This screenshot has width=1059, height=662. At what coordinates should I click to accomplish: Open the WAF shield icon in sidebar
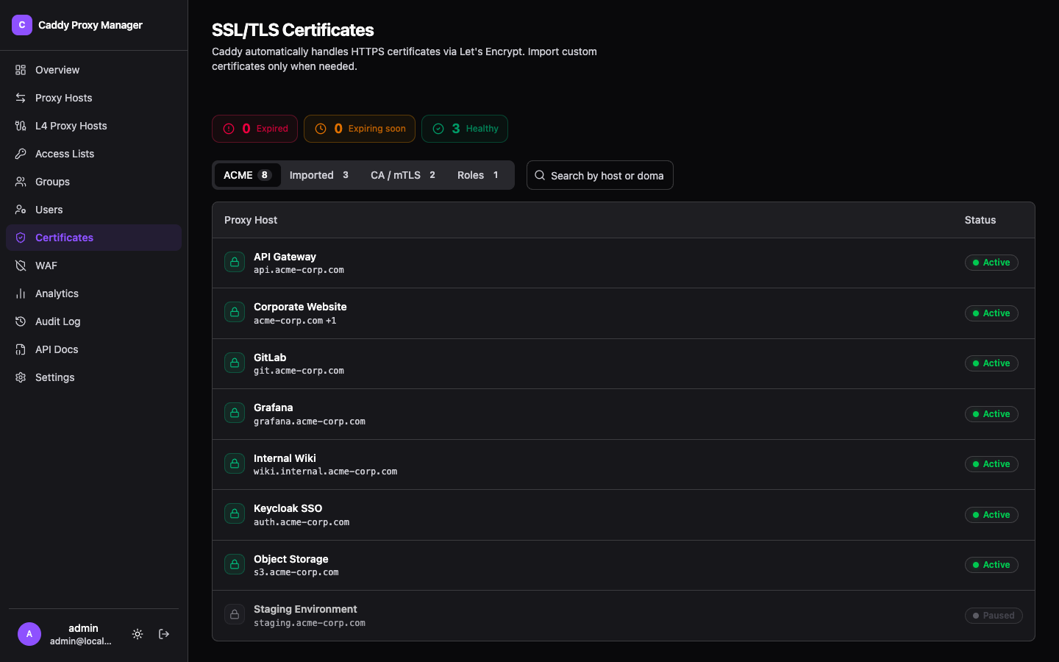tap(21, 266)
